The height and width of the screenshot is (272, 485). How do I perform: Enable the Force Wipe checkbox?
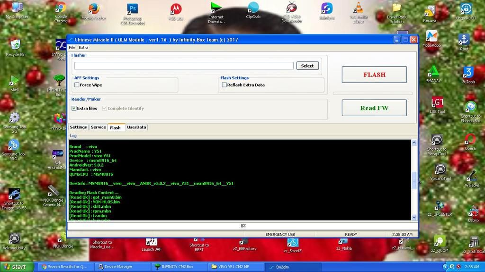click(x=77, y=85)
